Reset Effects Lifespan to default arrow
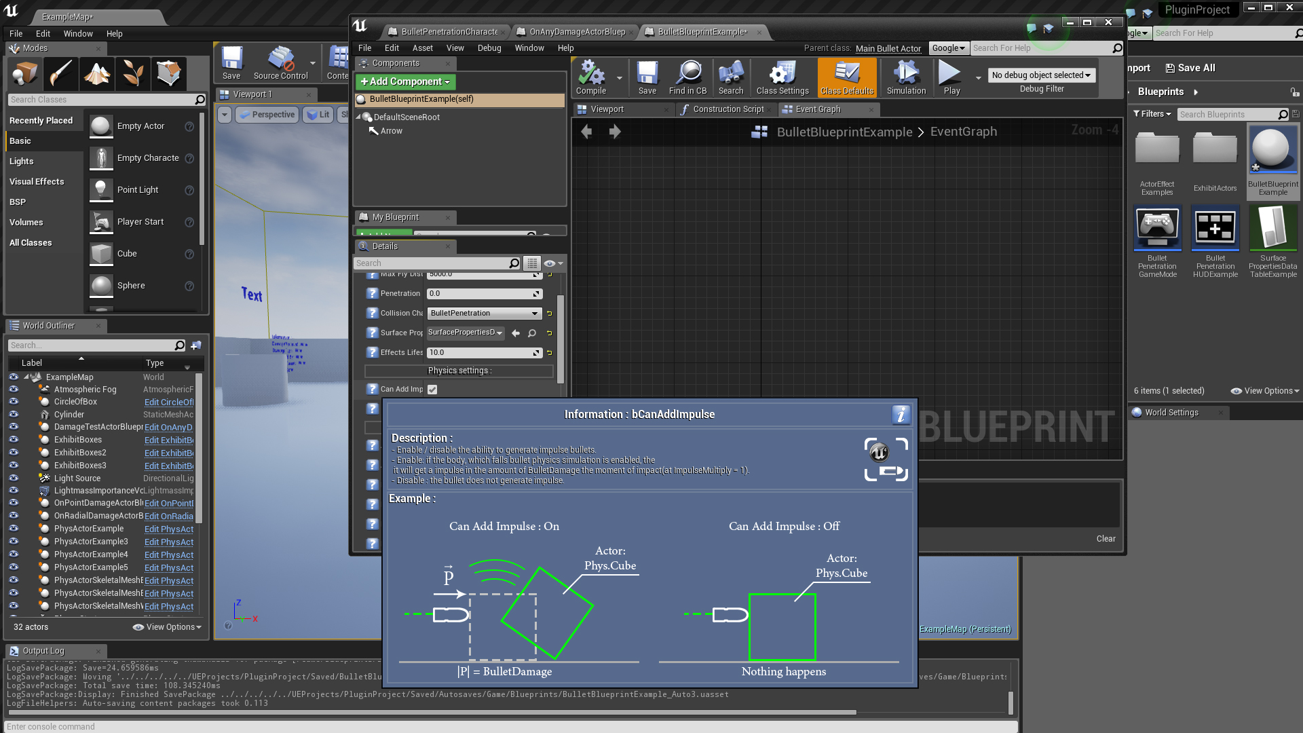The height and width of the screenshot is (733, 1303). [550, 353]
